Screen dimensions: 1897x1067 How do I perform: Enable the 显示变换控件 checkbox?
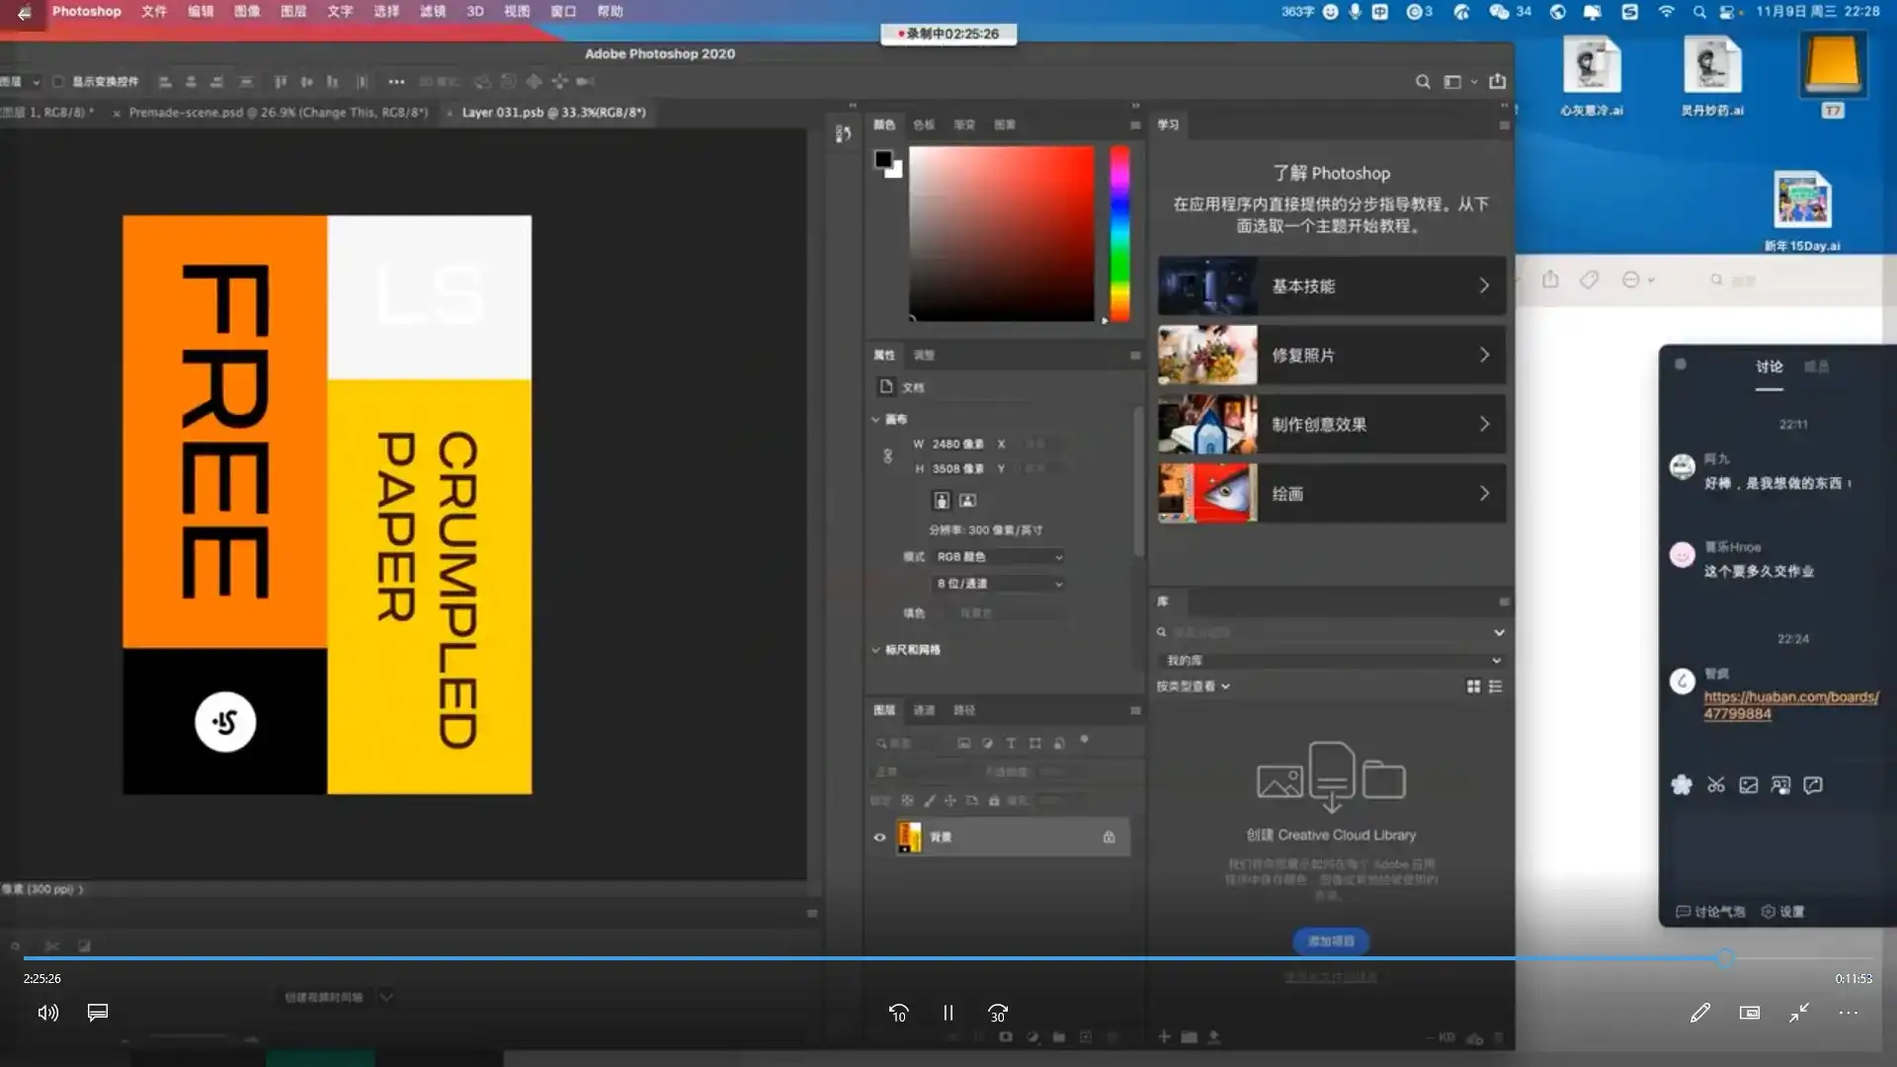(56, 81)
